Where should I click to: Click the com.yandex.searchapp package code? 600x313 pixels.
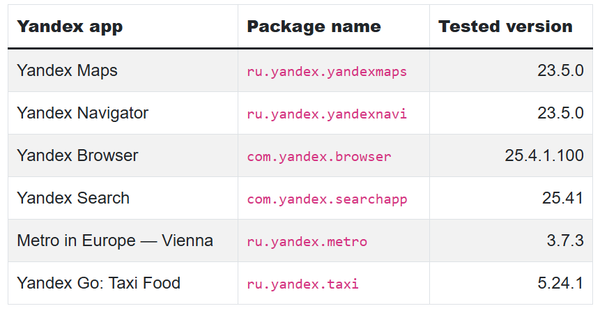pos(327,199)
